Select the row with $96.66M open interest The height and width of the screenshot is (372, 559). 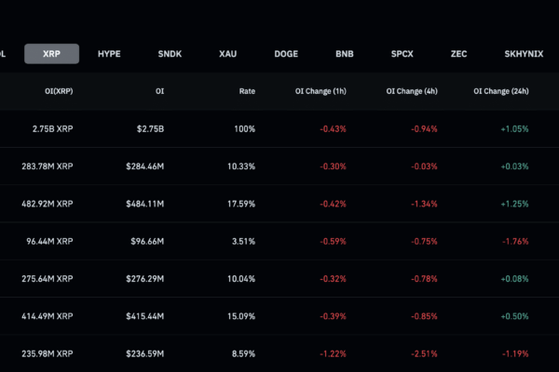coord(279,242)
